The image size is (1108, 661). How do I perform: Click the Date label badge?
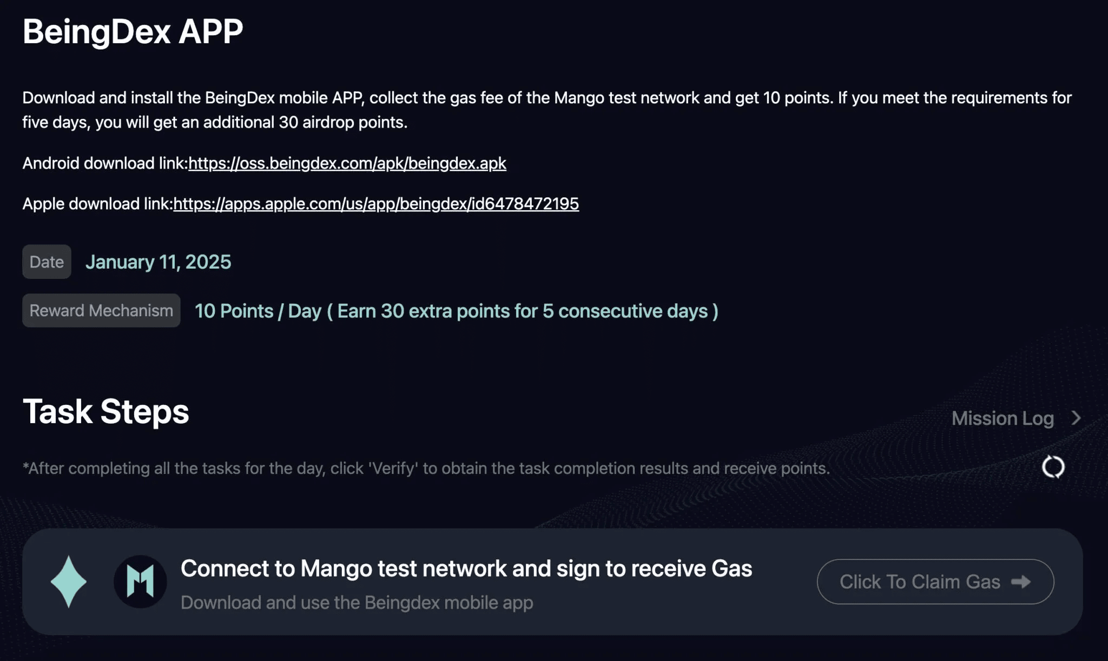click(x=47, y=262)
